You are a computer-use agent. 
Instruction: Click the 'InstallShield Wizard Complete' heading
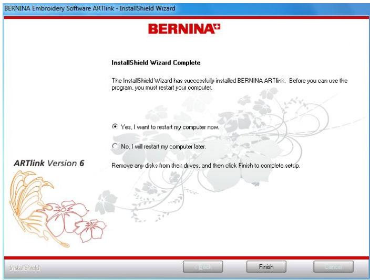coord(156,62)
